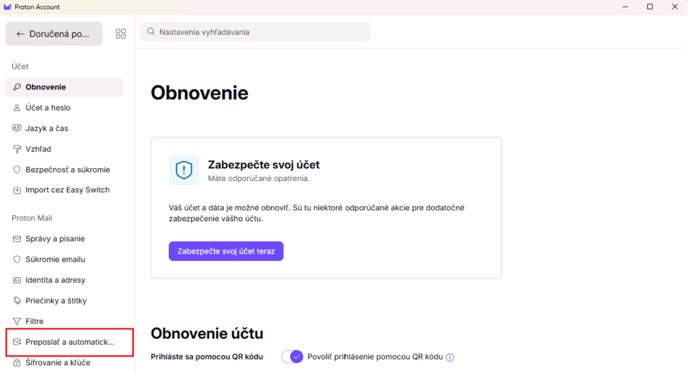The height and width of the screenshot is (374, 688).
Task: Open Účet a heslo settings
Action: point(47,107)
